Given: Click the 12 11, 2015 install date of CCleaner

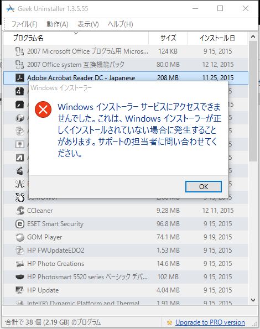Looking at the screenshot, I should pyautogui.click(x=217, y=211).
